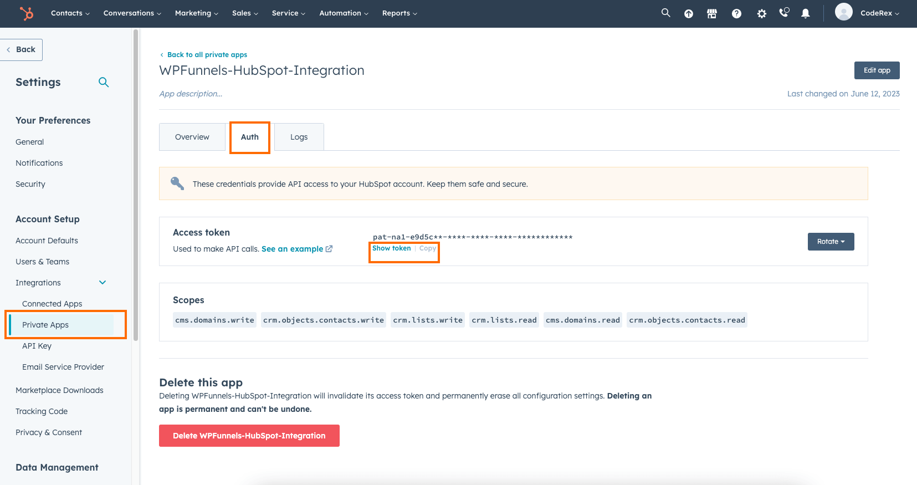
Task: Click the crm.objects.contacts.read scope tag
Action: [x=687, y=320]
